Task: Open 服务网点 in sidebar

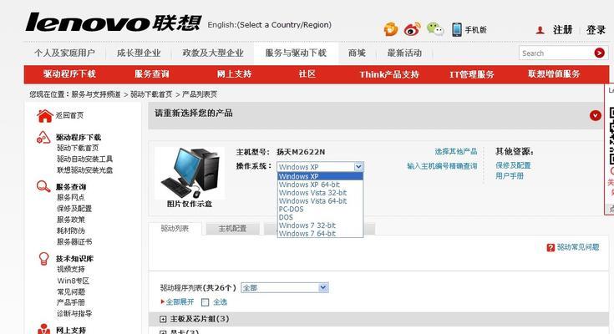Action: [70, 197]
